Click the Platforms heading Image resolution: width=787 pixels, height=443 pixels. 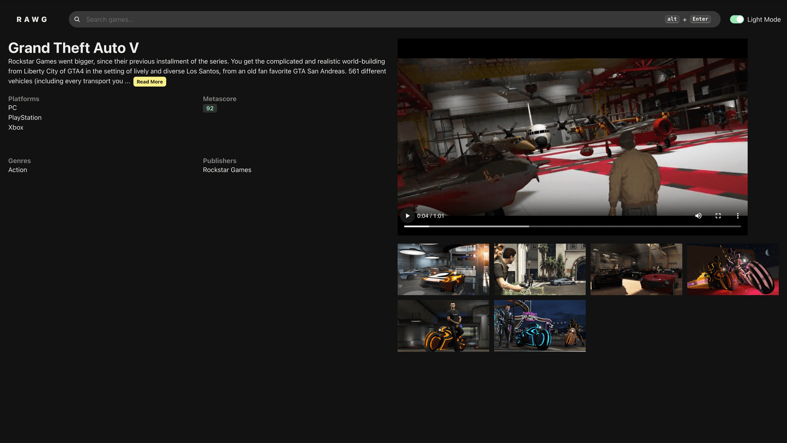tap(24, 99)
